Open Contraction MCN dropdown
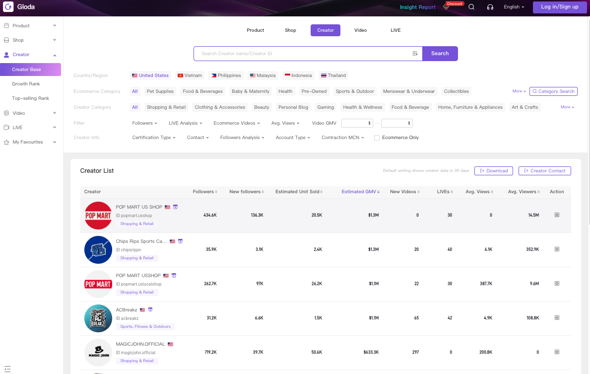 coord(343,138)
